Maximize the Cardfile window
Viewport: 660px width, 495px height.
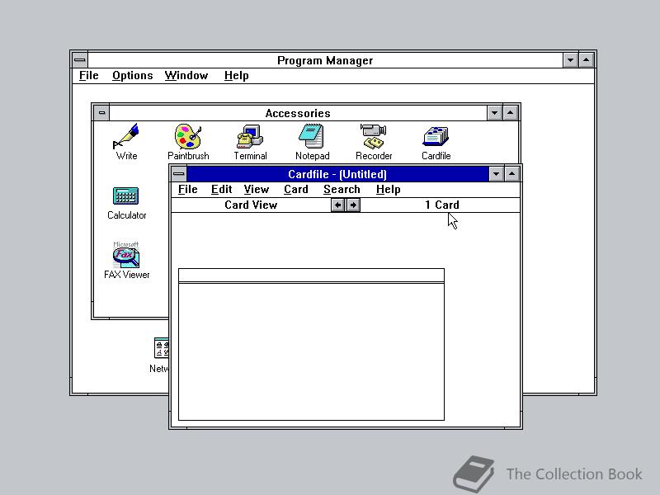(x=511, y=174)
